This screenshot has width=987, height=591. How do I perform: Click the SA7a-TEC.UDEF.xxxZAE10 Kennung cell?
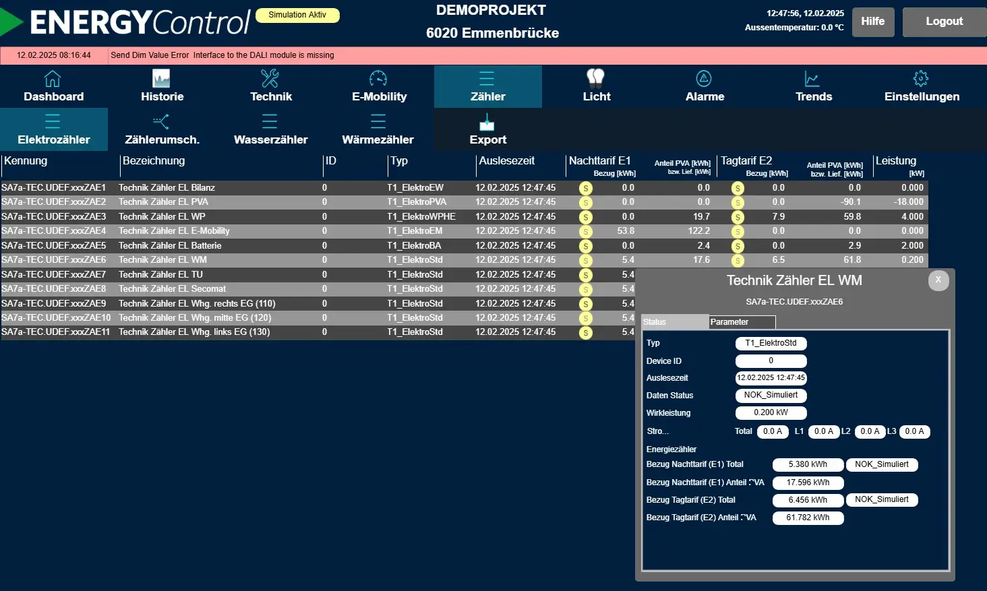(56, 318)
